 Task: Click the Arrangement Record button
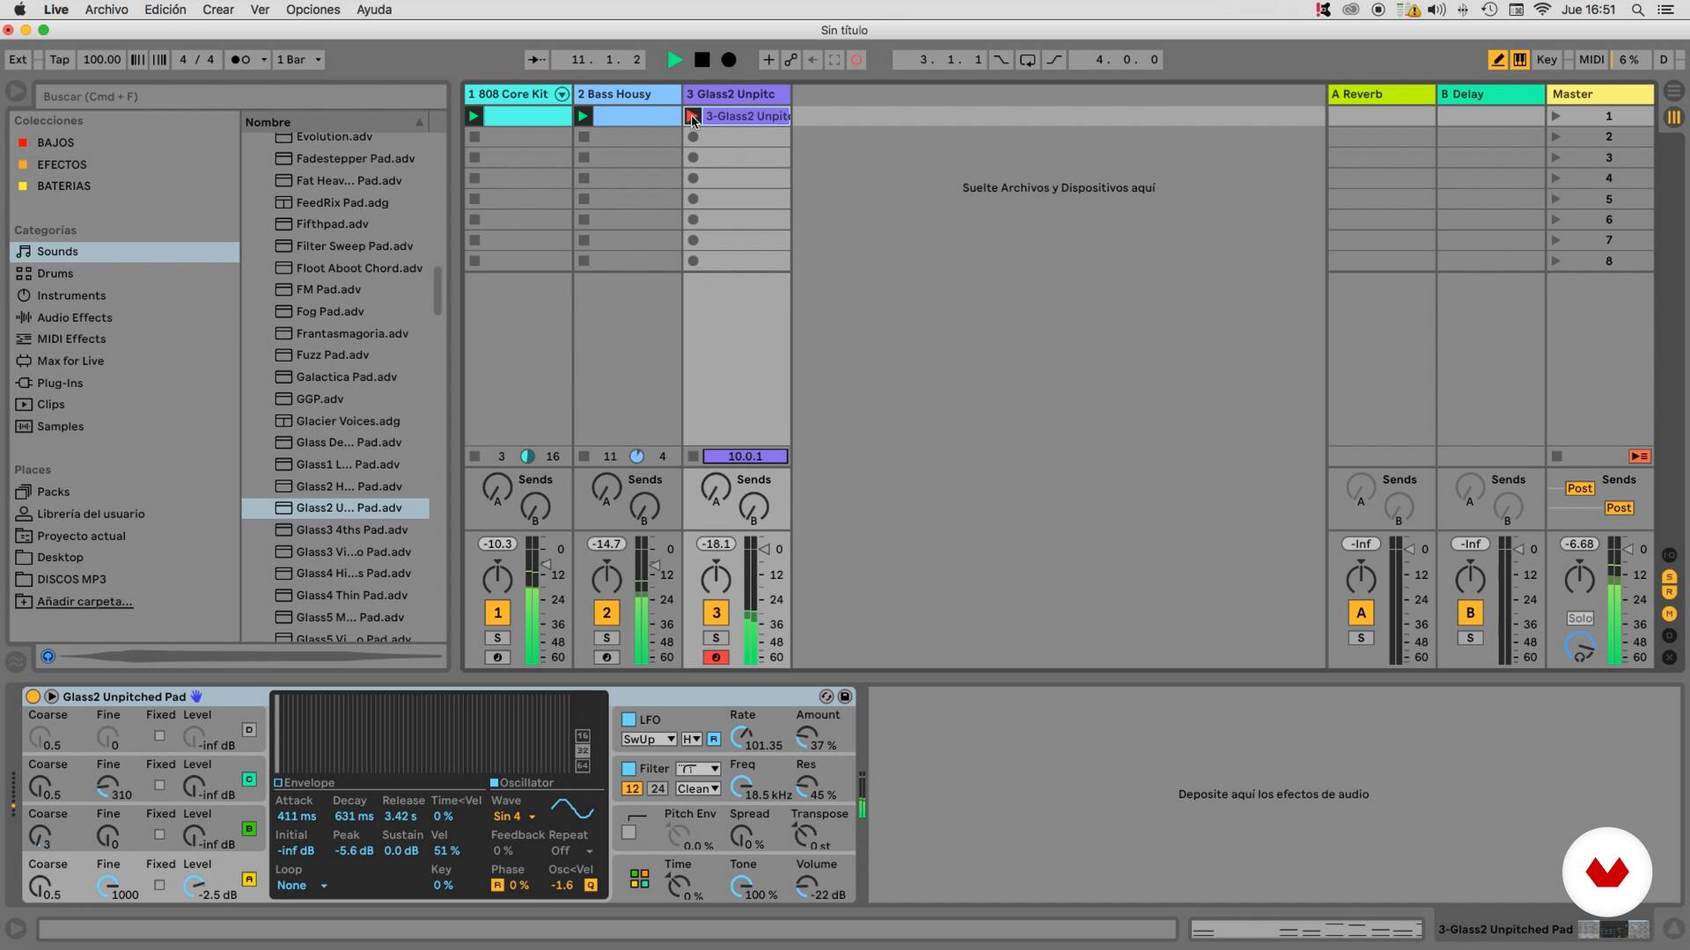pos(729,60)
